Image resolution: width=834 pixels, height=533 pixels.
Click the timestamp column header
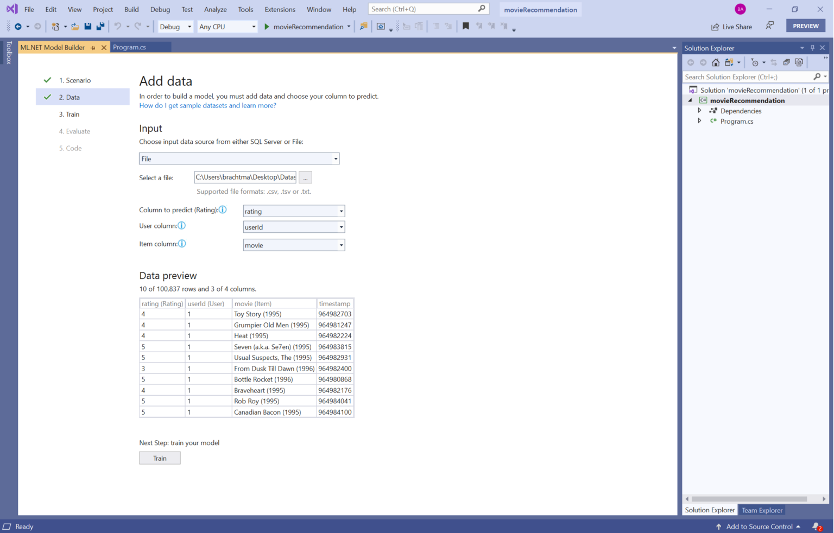[x=334, y=303]
